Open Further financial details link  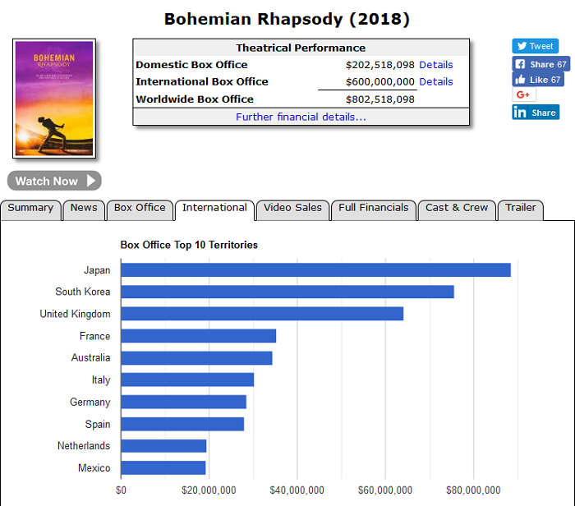tap(301, 117)
